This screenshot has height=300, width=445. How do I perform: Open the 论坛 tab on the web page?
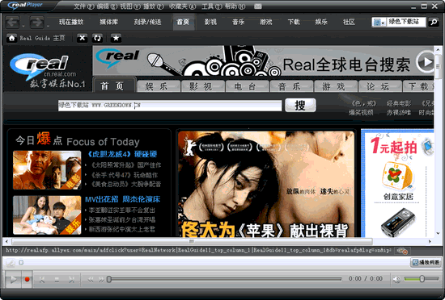coord(380,86)
